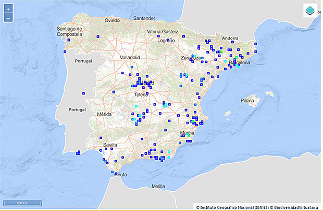The width and height of the screenshot is (323, 211).
Task: Click the Barcelona city label
Action: 239,62
